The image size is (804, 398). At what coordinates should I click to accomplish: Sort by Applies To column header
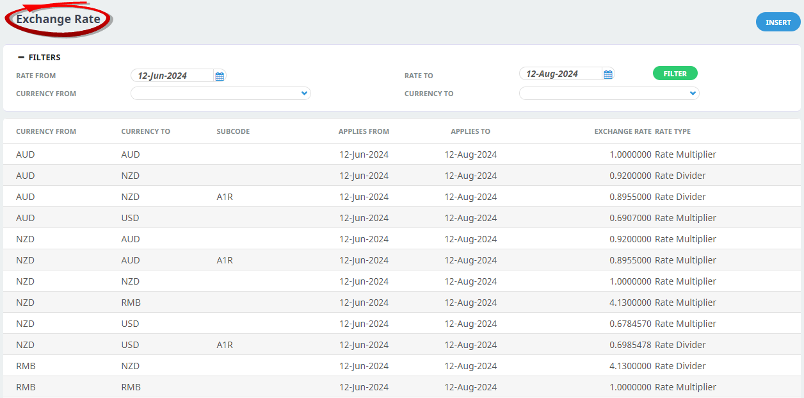coord(470,131)
